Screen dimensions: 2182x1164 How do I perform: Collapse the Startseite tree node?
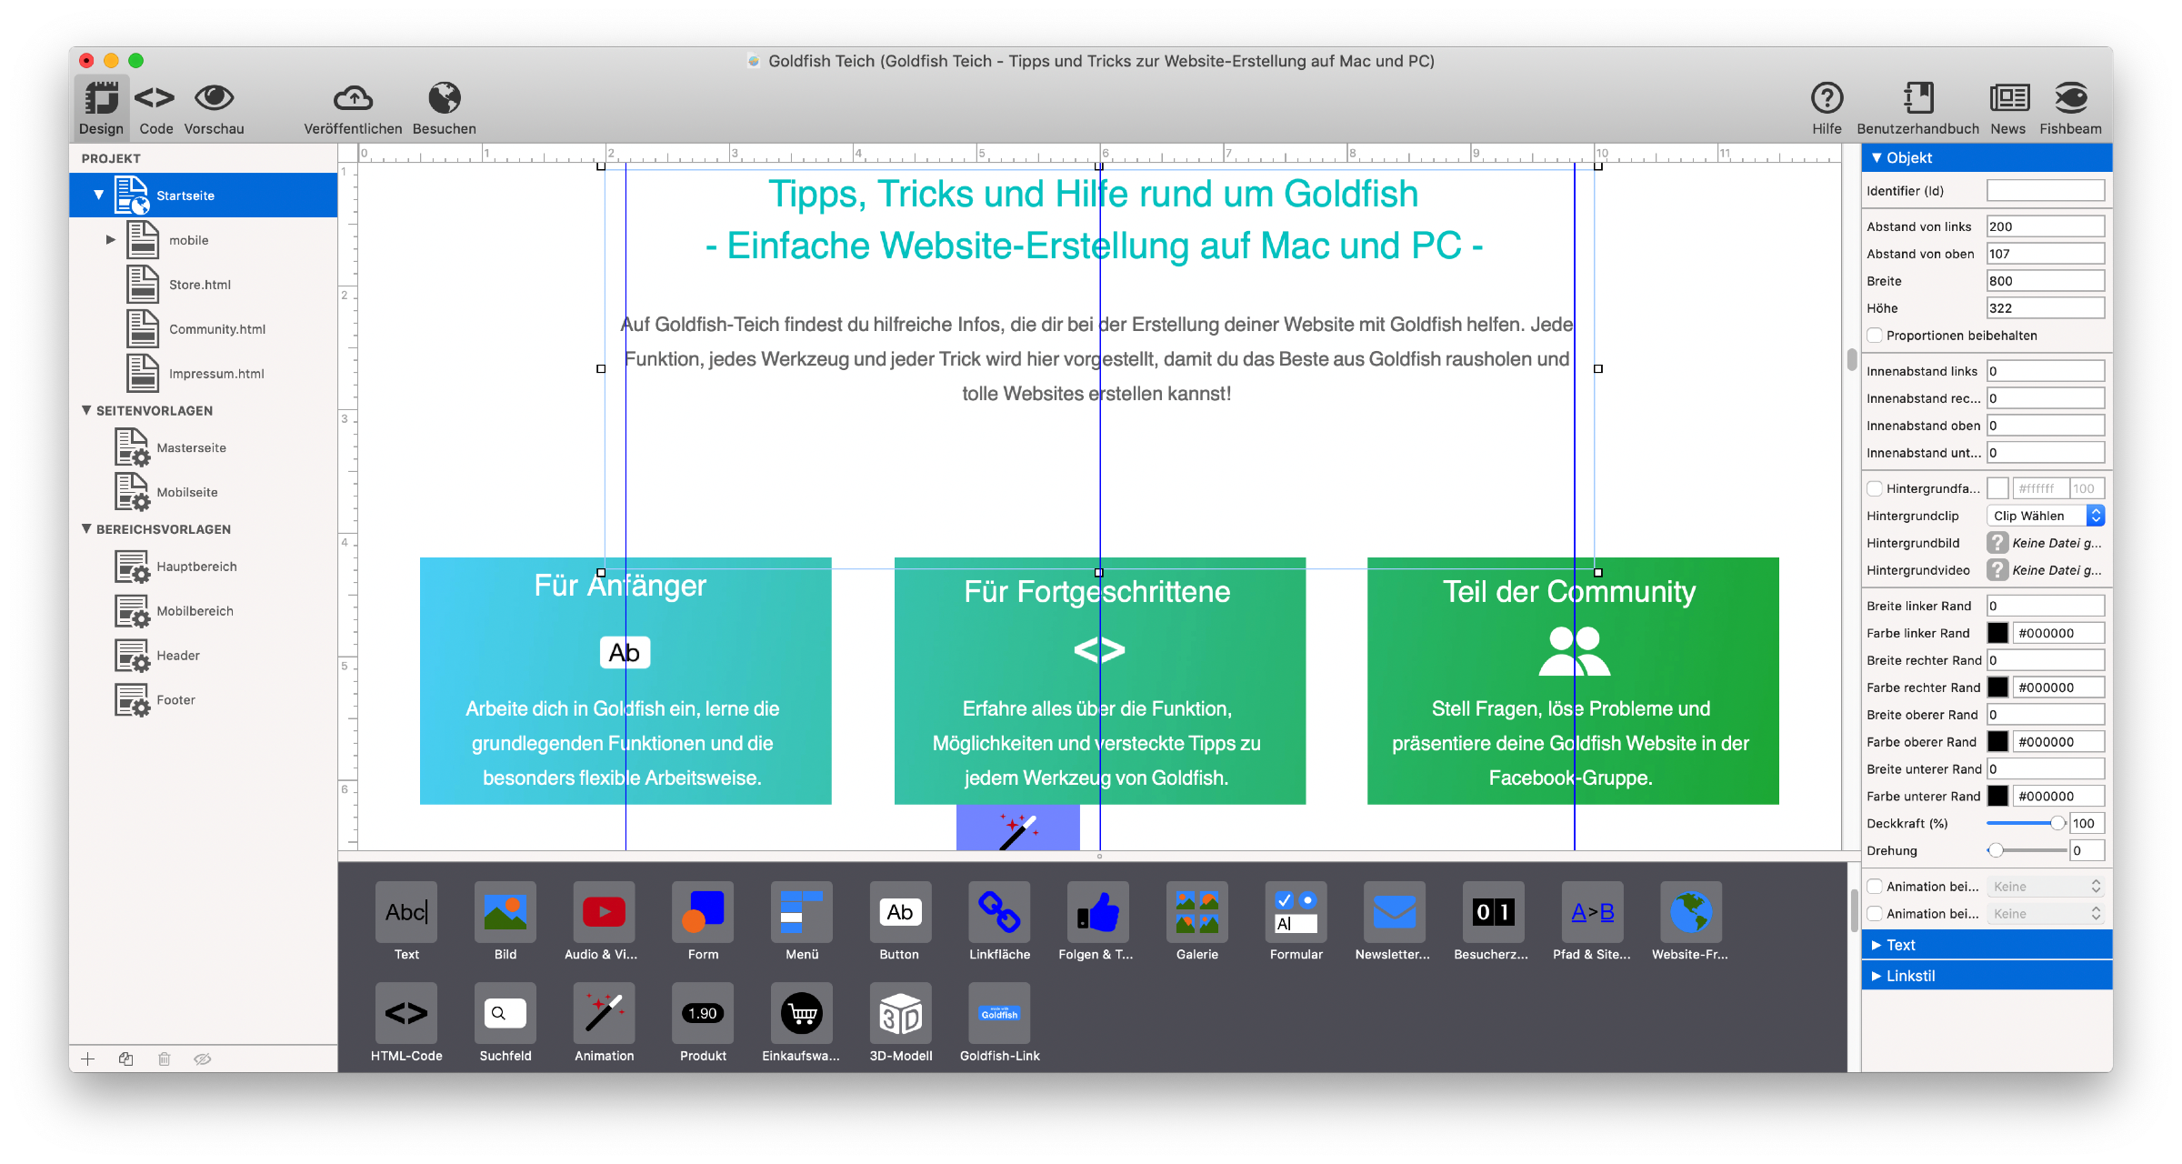point(98,196)
